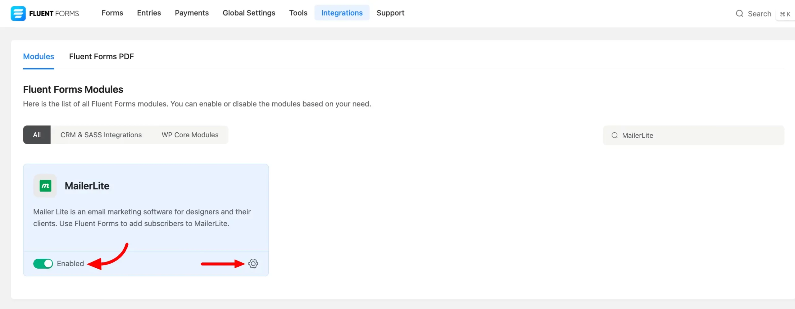Switch to the Modules tab
The image size is (795, 309).
39,57
